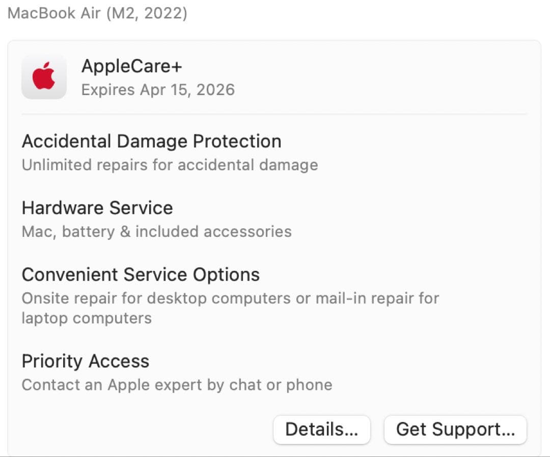Click the Mac, battery & included accessories text
550x457 pixels.
pos(156,232)
